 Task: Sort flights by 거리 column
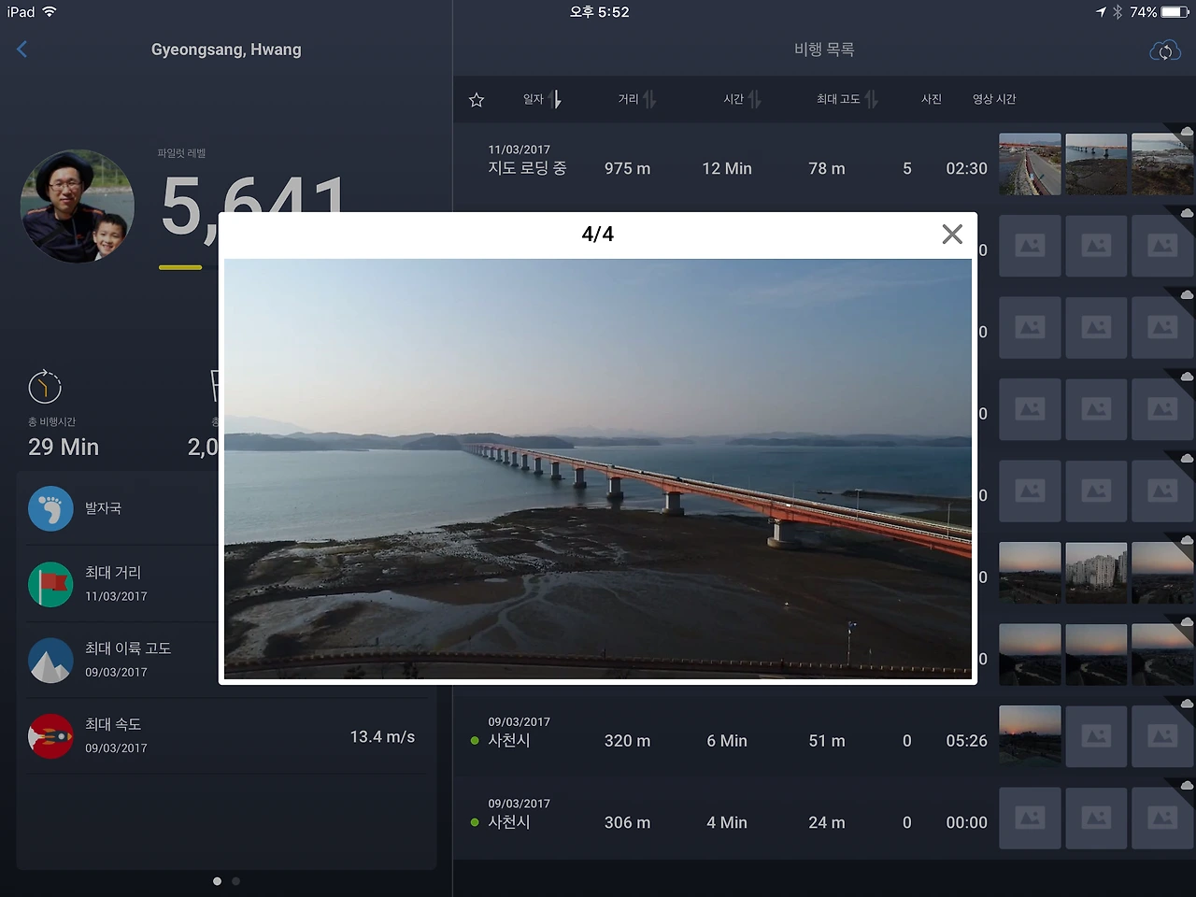click(x=637, y=99)
